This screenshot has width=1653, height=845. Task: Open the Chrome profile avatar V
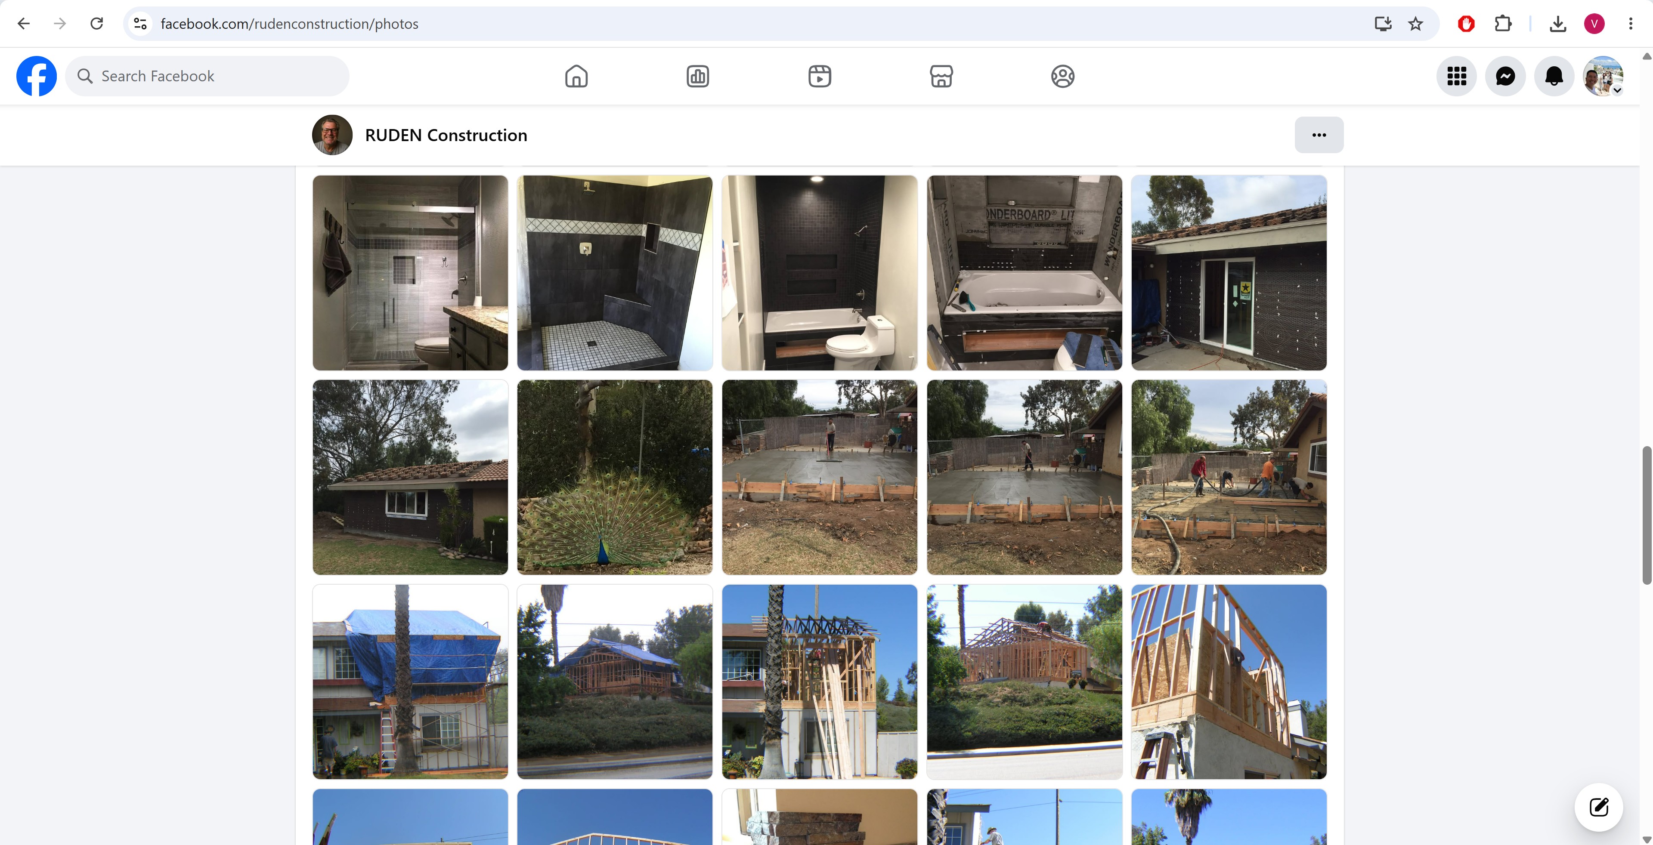(1594, 24)
